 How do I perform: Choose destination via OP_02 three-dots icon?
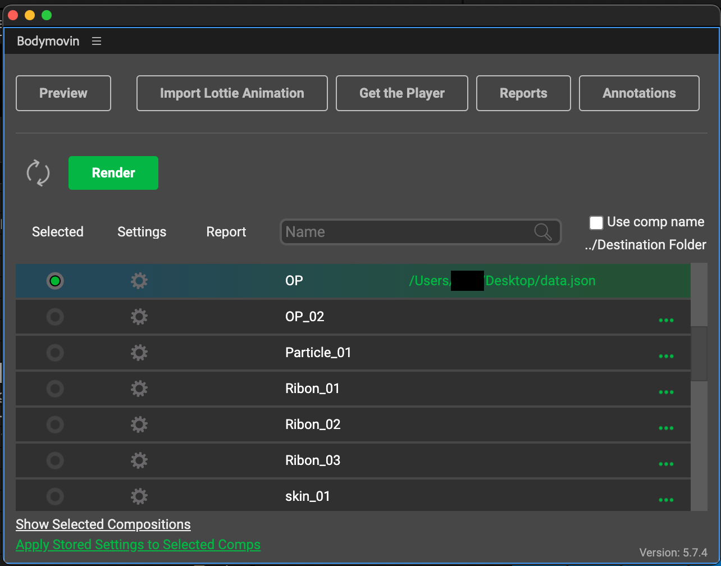click(666, 320)
